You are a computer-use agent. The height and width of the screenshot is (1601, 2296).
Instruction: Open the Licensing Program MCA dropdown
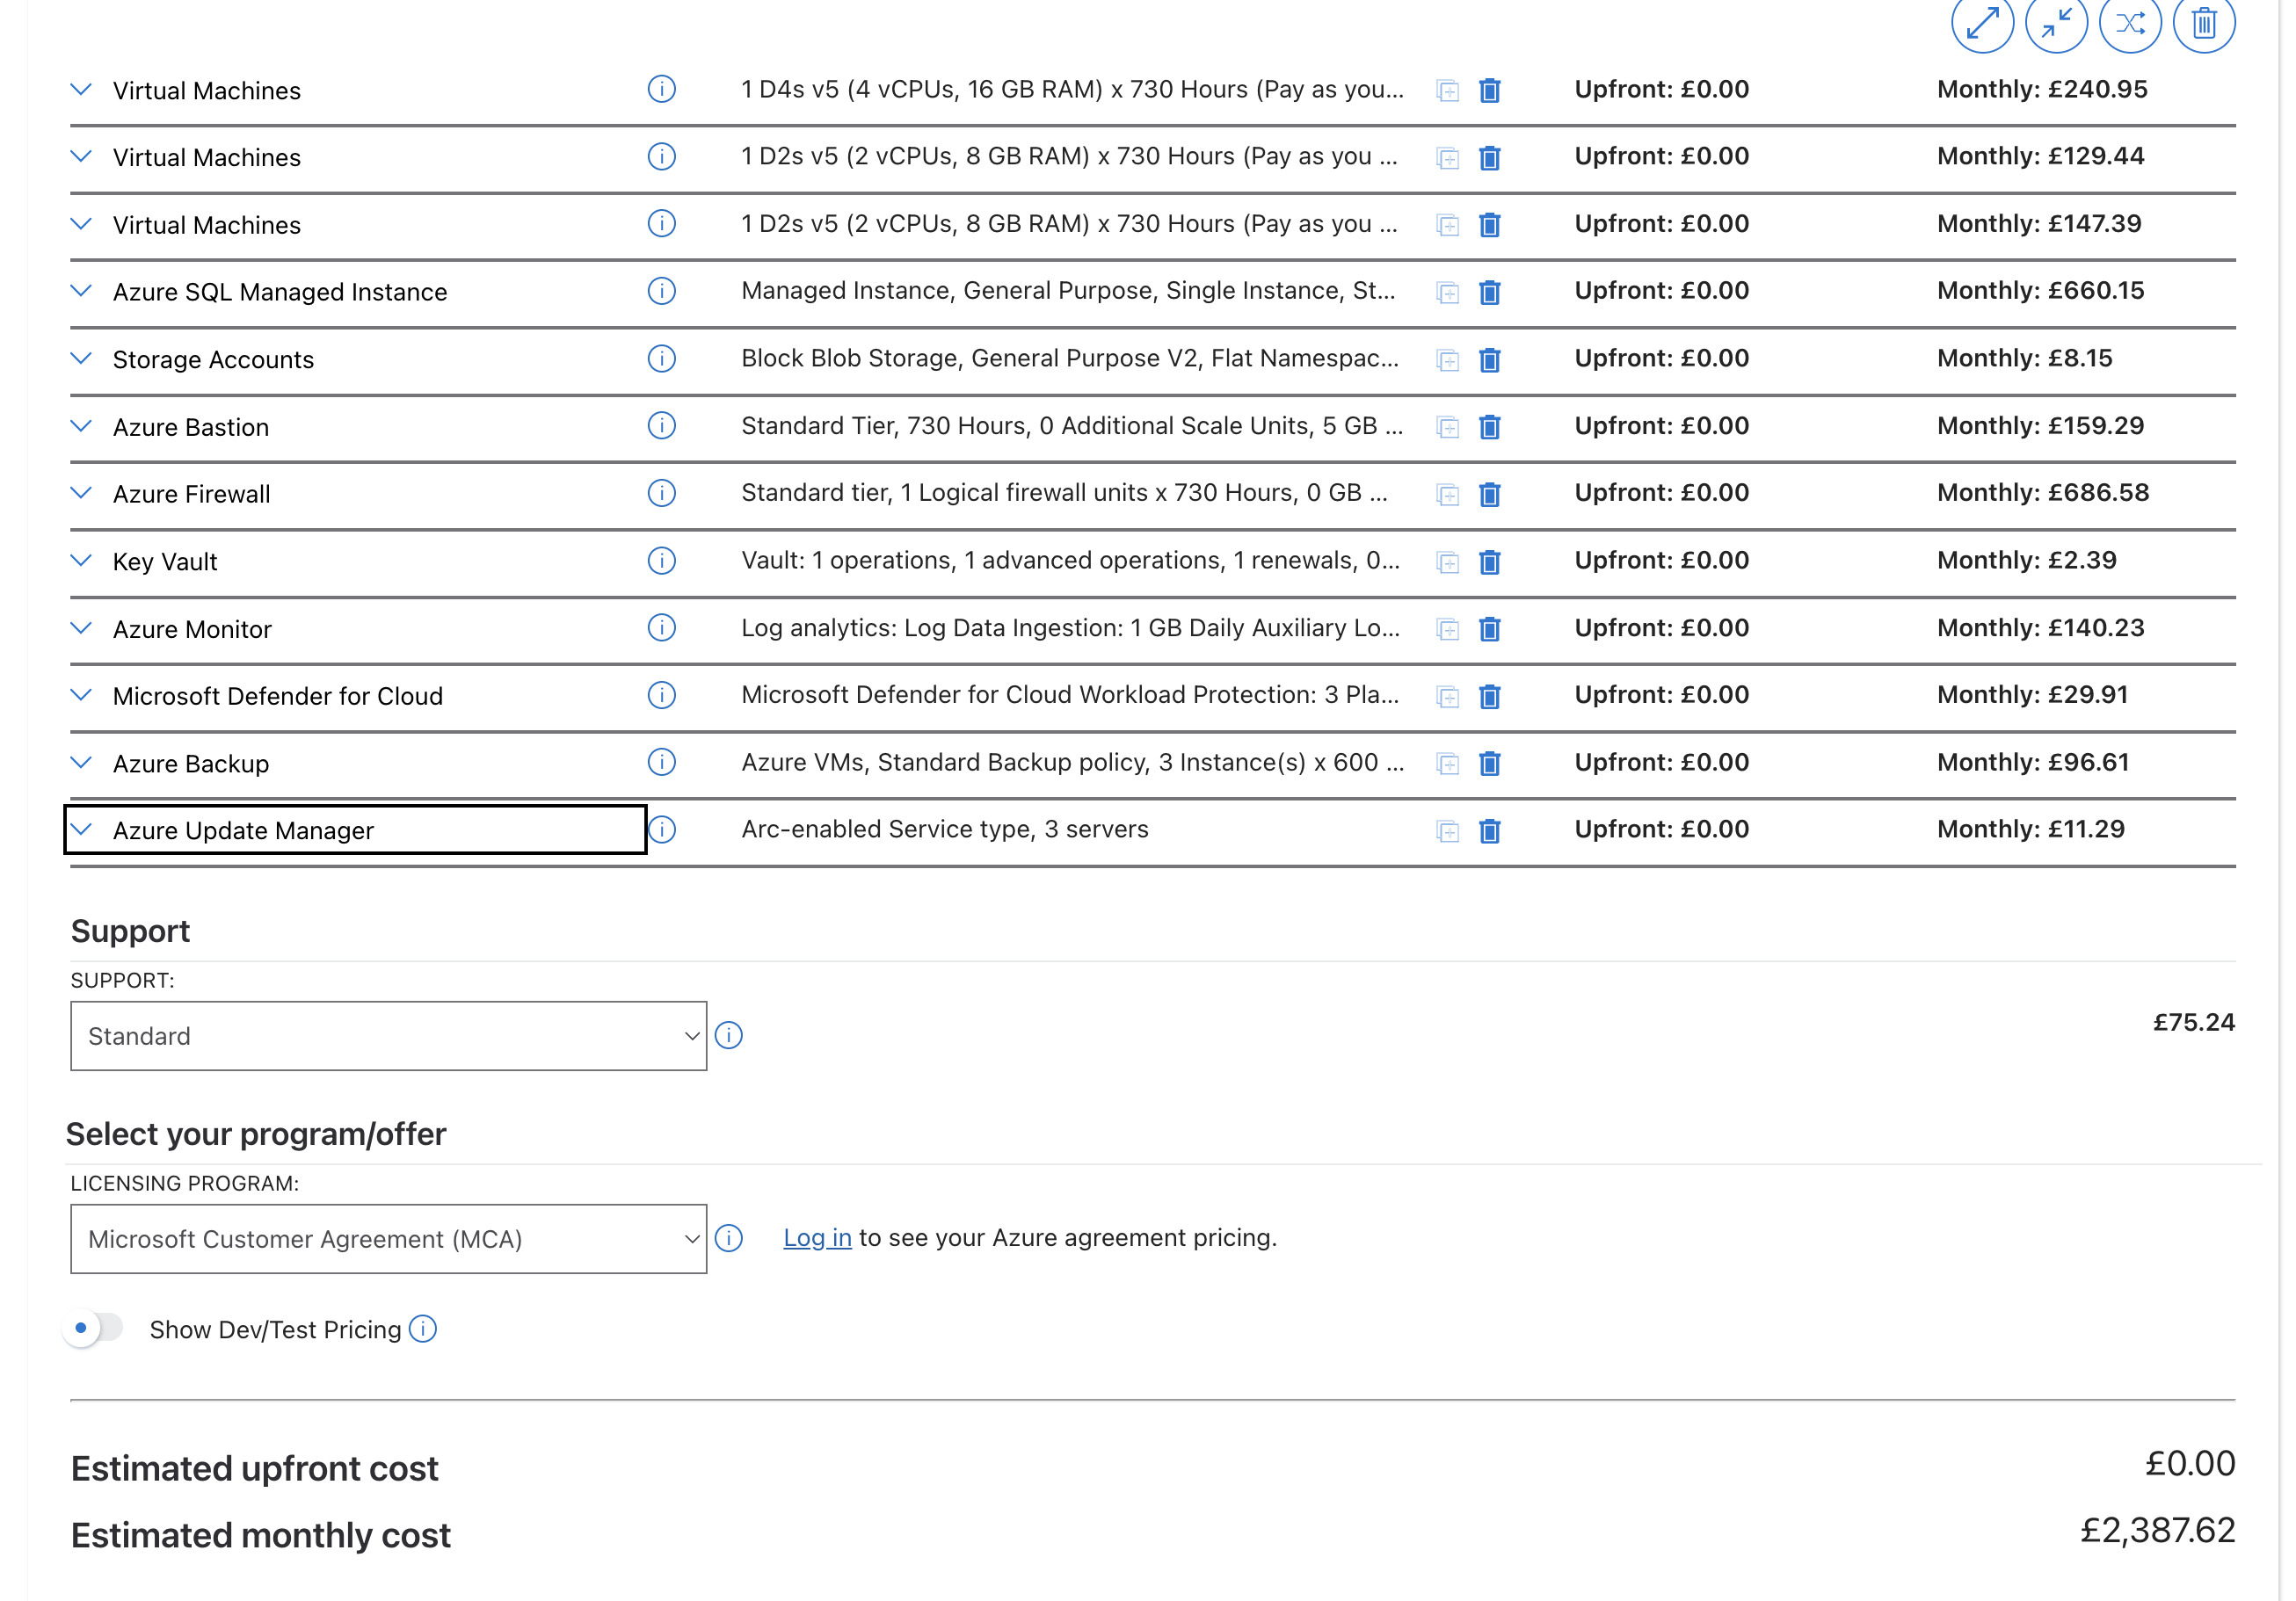[x=388, y=1238]
